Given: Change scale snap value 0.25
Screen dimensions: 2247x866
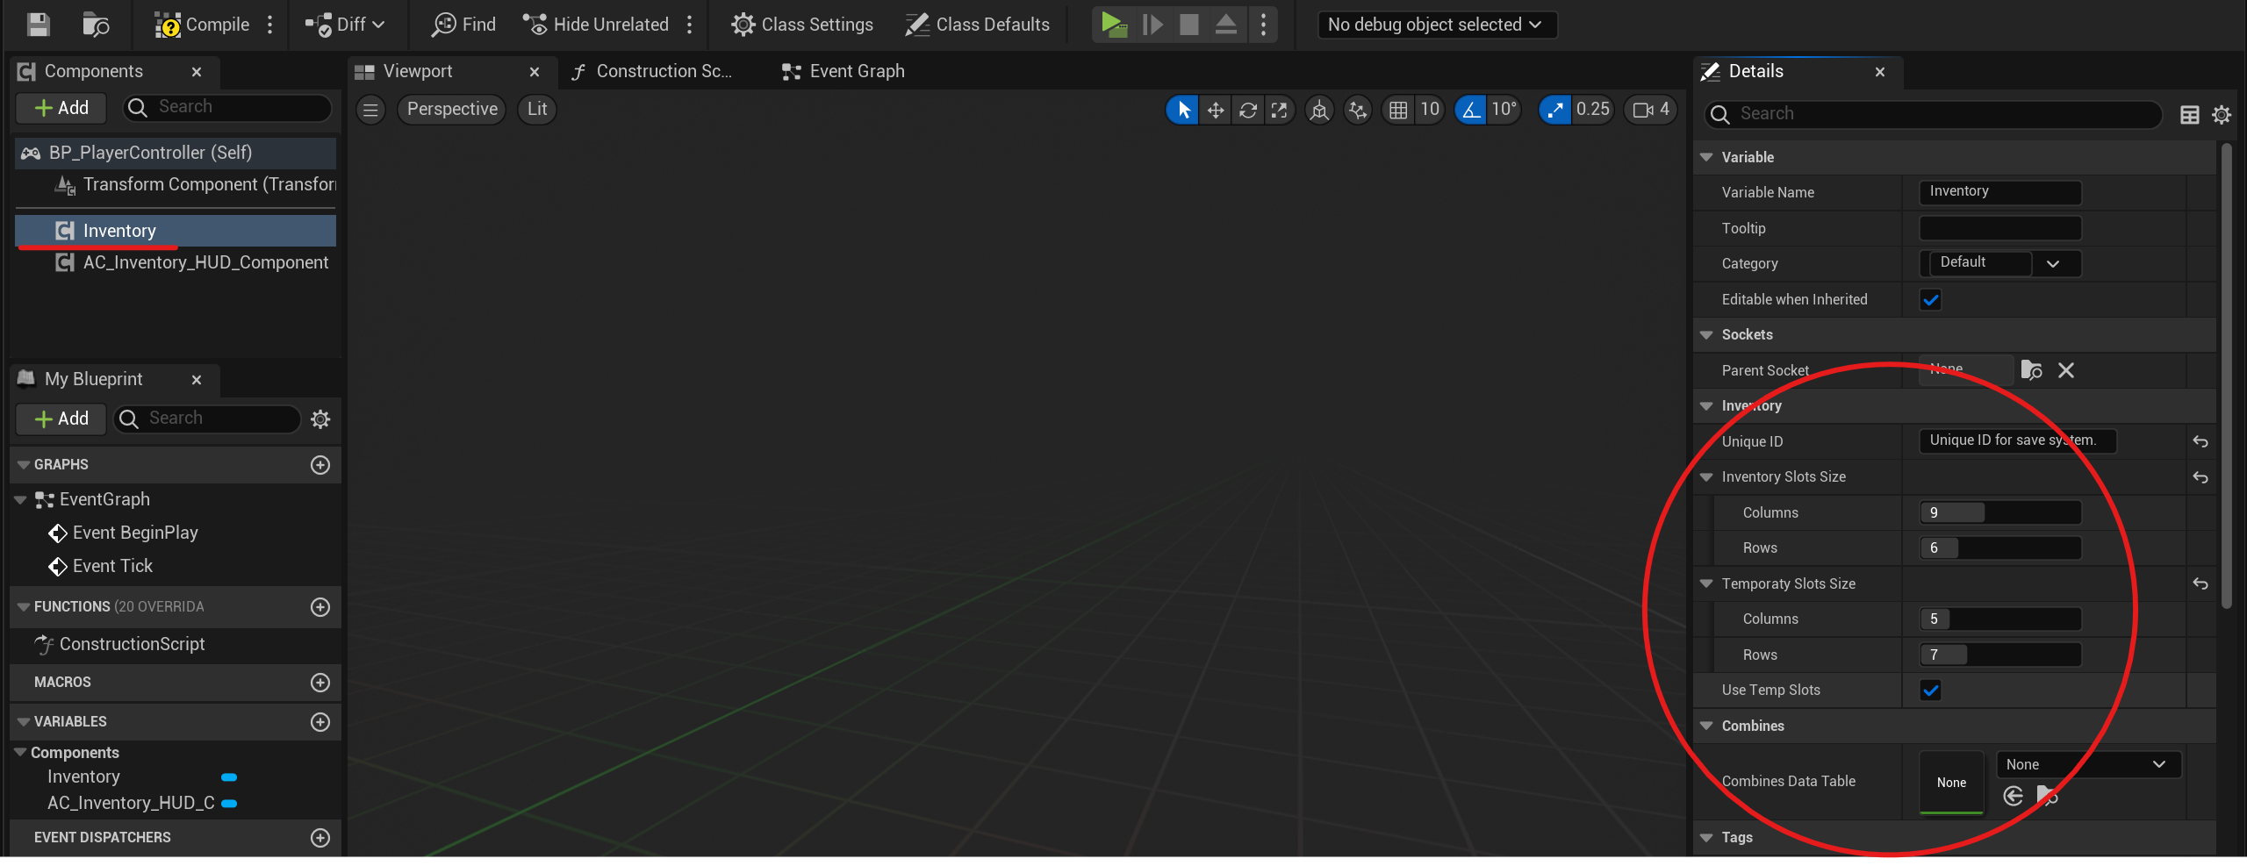Looking at the screenshot, I should click(1593, 110).
